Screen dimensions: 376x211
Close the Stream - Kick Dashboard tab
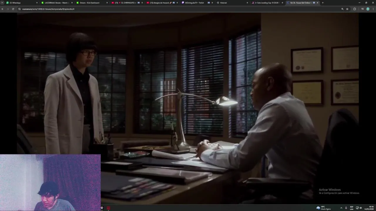[107, 3]
